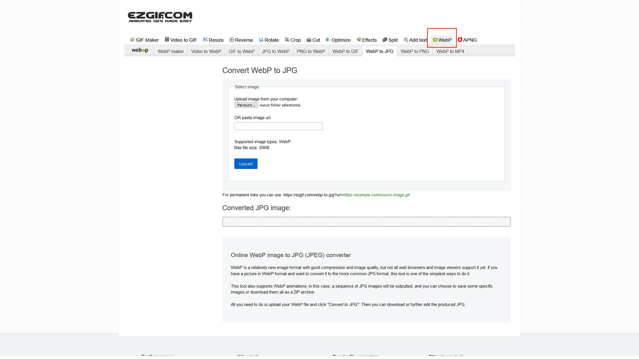Switch to the Video to WebP tab

coord(206,51)
